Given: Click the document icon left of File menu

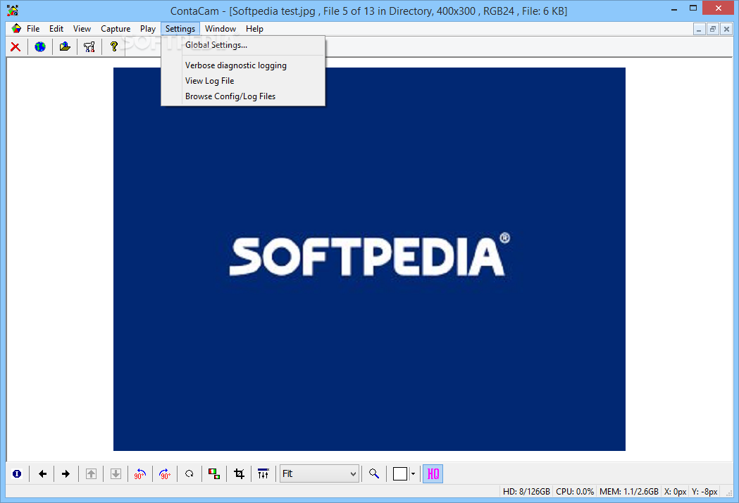Looking at the screenshot, I should tap(16, 28).
